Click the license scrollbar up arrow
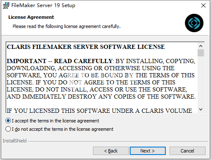The width and height of the screenshot is (211, 160). [201, 46]
